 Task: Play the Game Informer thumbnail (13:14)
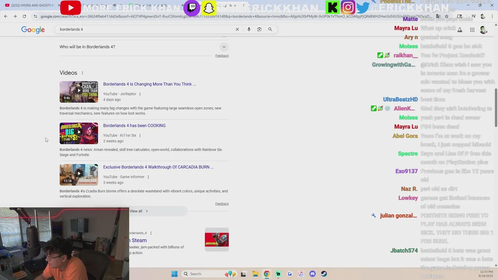tap(79, 175)
